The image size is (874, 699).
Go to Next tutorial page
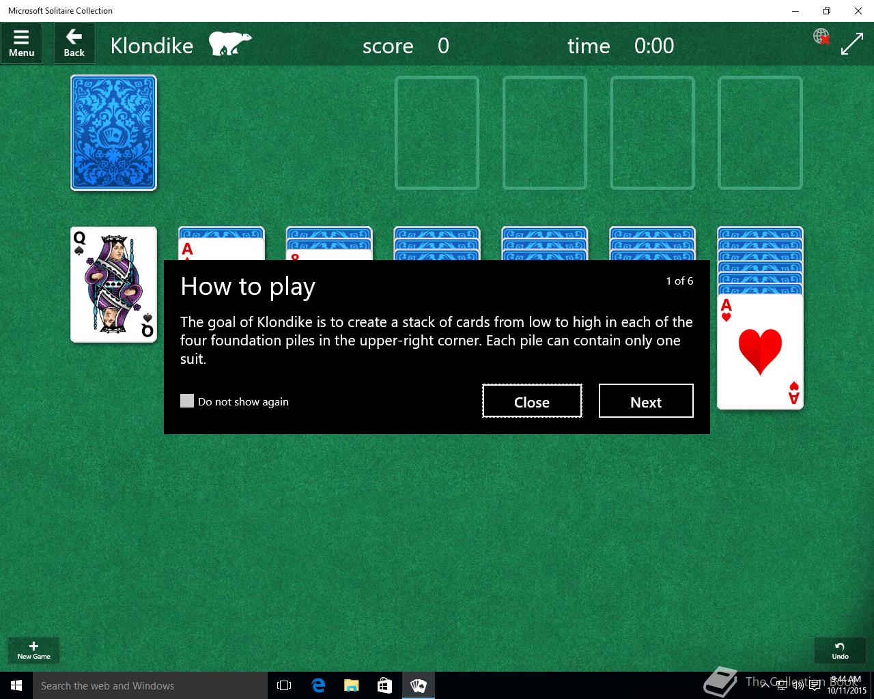click(646, 401)
